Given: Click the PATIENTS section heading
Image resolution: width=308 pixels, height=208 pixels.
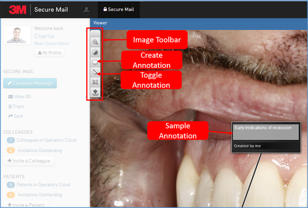Looking at the screenshot, I should point(14,177).
